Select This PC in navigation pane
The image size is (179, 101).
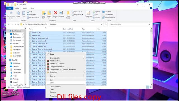[14, 60]
